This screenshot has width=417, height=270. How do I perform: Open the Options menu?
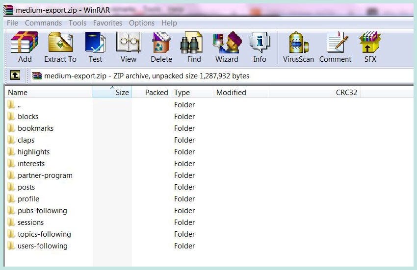click(141, 23)
